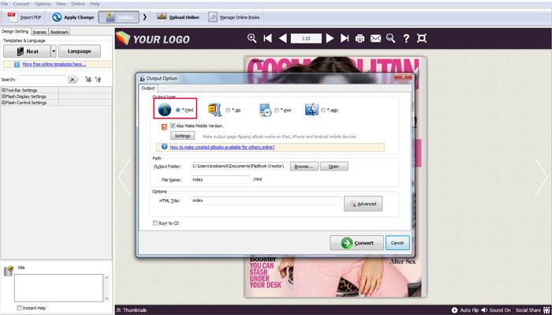552x315 pixels.
Task: Click the title description text box
Action: click(59, 288)
